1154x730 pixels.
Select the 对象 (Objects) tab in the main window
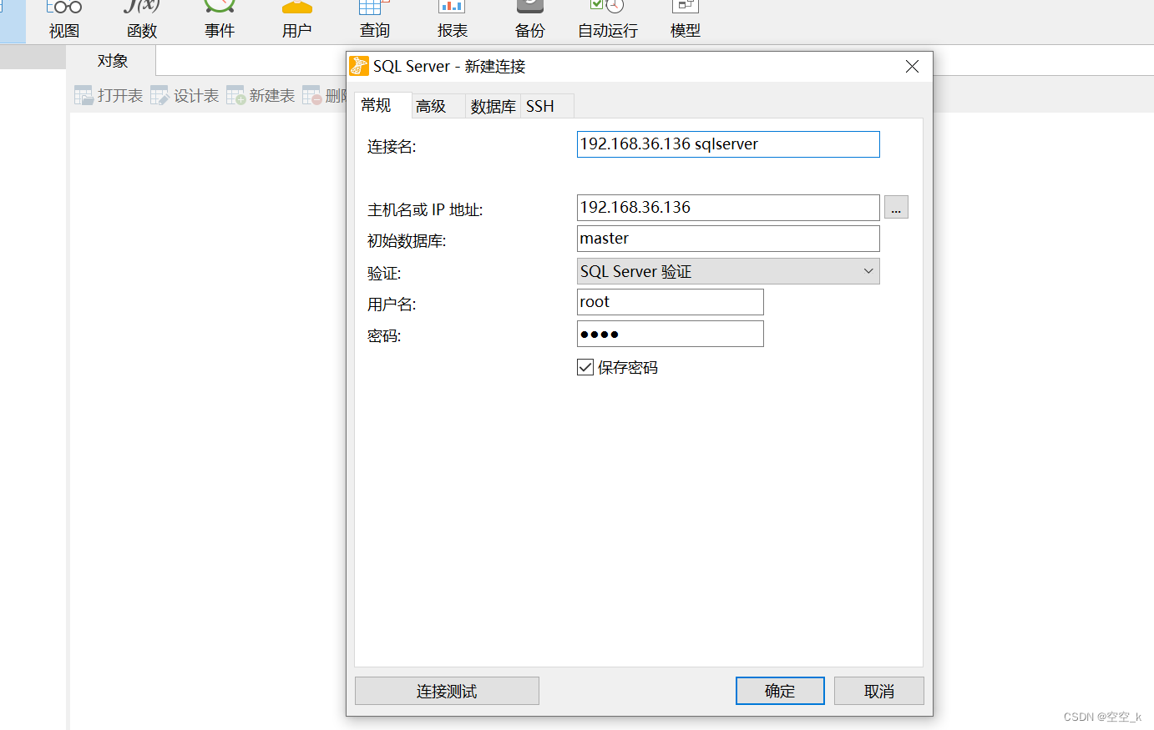click(112, 61)
